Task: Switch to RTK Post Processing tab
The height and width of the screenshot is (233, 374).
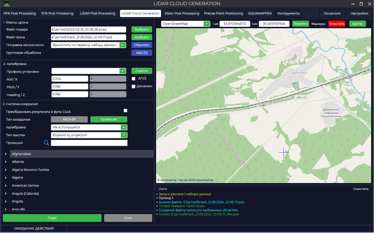Action: click(57, 13)
